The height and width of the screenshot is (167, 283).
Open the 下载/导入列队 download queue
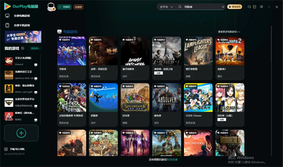[15, 149]
